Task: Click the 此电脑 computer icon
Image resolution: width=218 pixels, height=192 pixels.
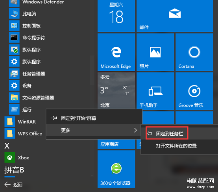Action: pos(14,14)
